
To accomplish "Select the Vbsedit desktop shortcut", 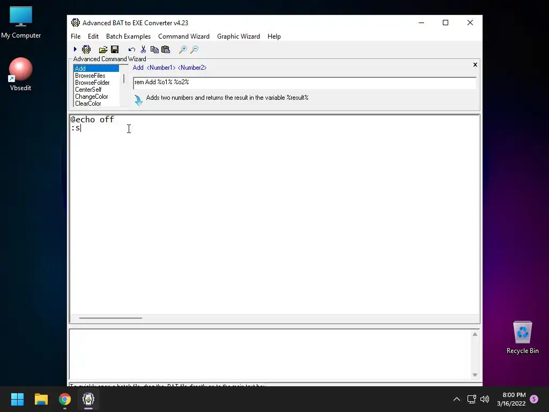I will click(21, 75).
